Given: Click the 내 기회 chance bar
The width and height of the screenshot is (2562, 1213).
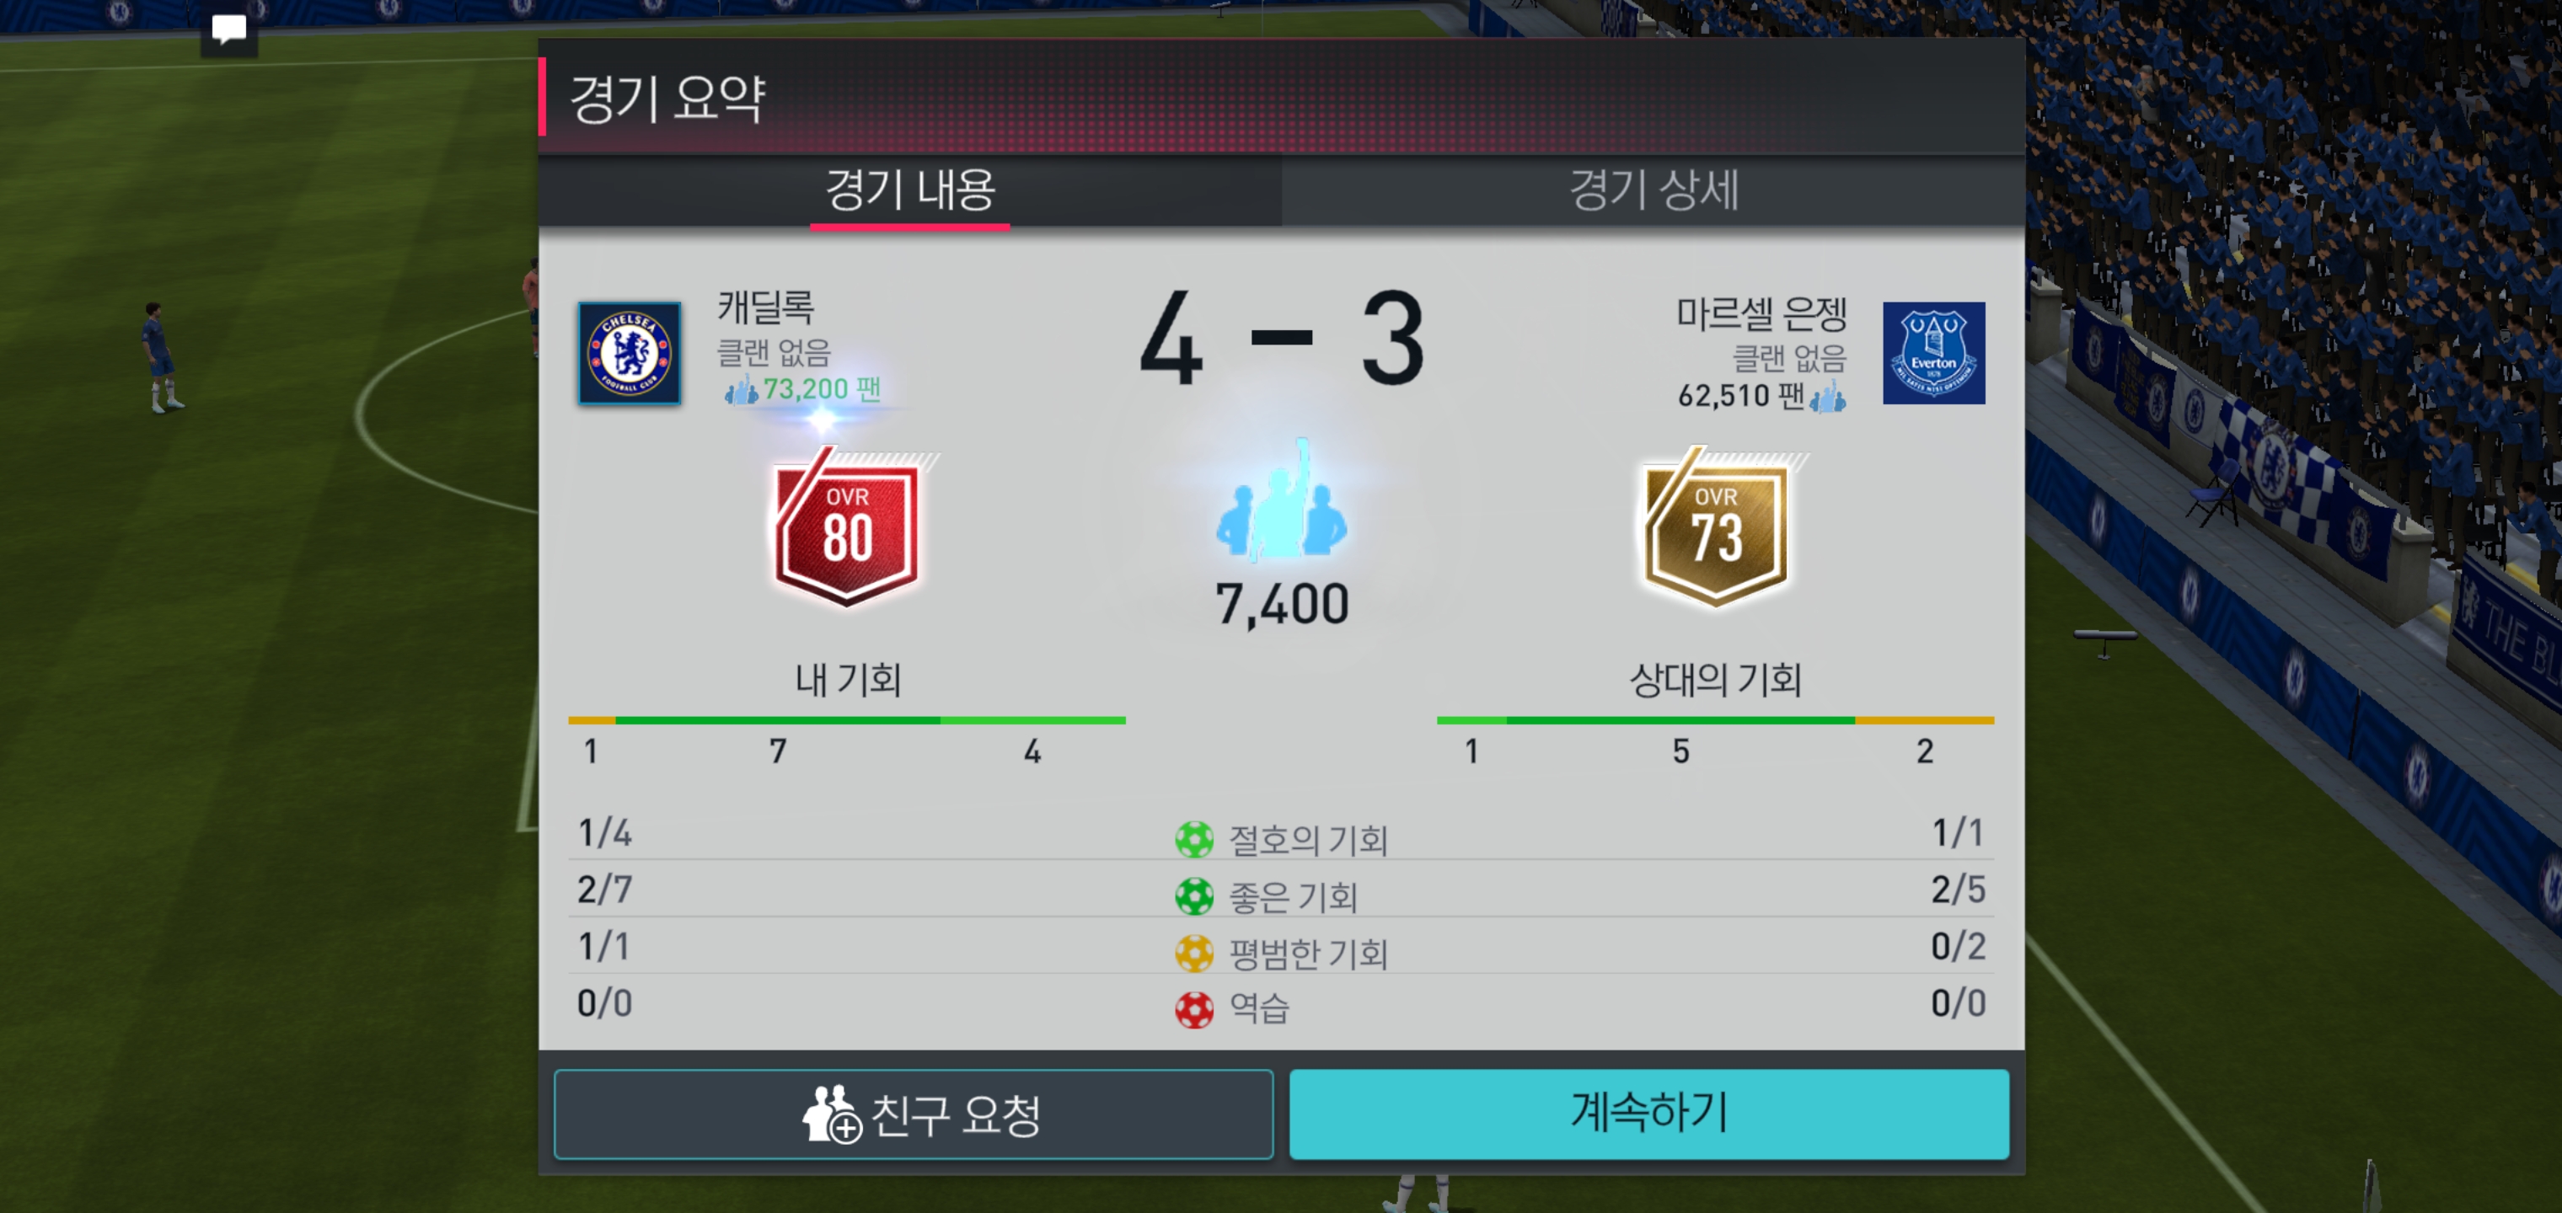Looking at the screenshot, I should point(846,720).
